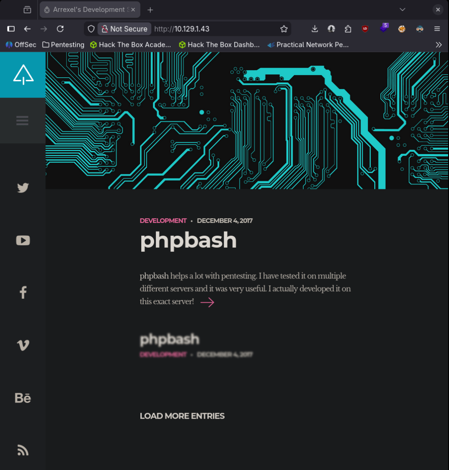Click the Not Secure connection indicator
The height and width of the screenshot is (470, 449).
coord(124,29)
